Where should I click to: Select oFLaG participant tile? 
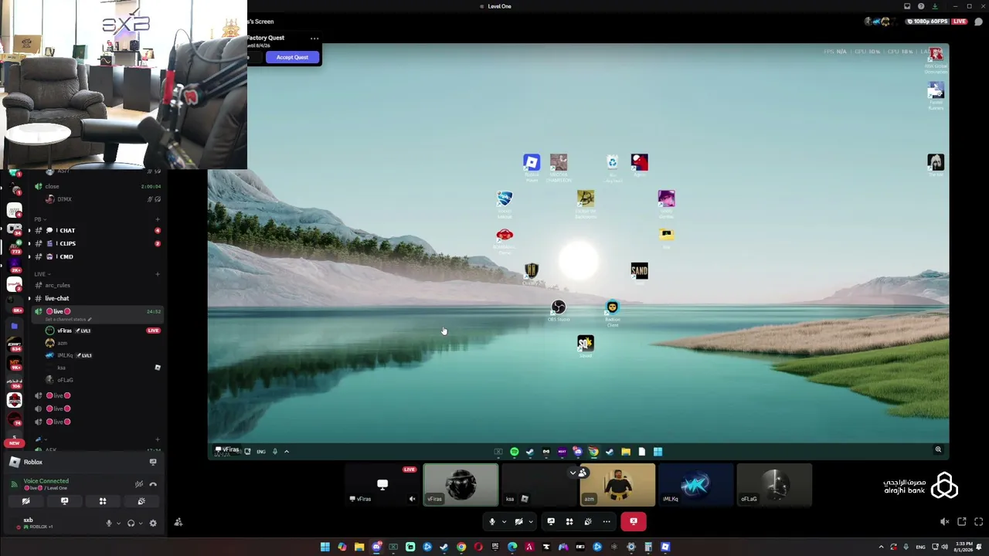774,485
